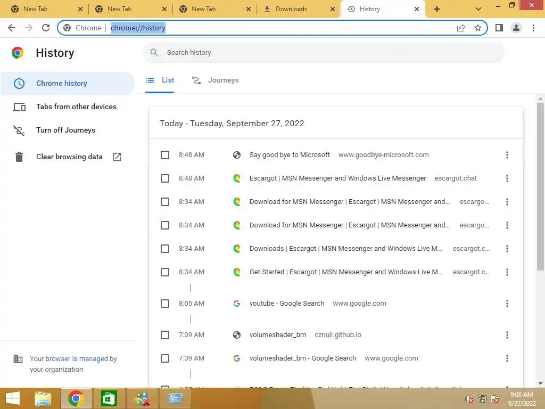Open the Chrome three-dot main menu
Image resolution: width=545 pixels, height=409 pixels.
533,28
